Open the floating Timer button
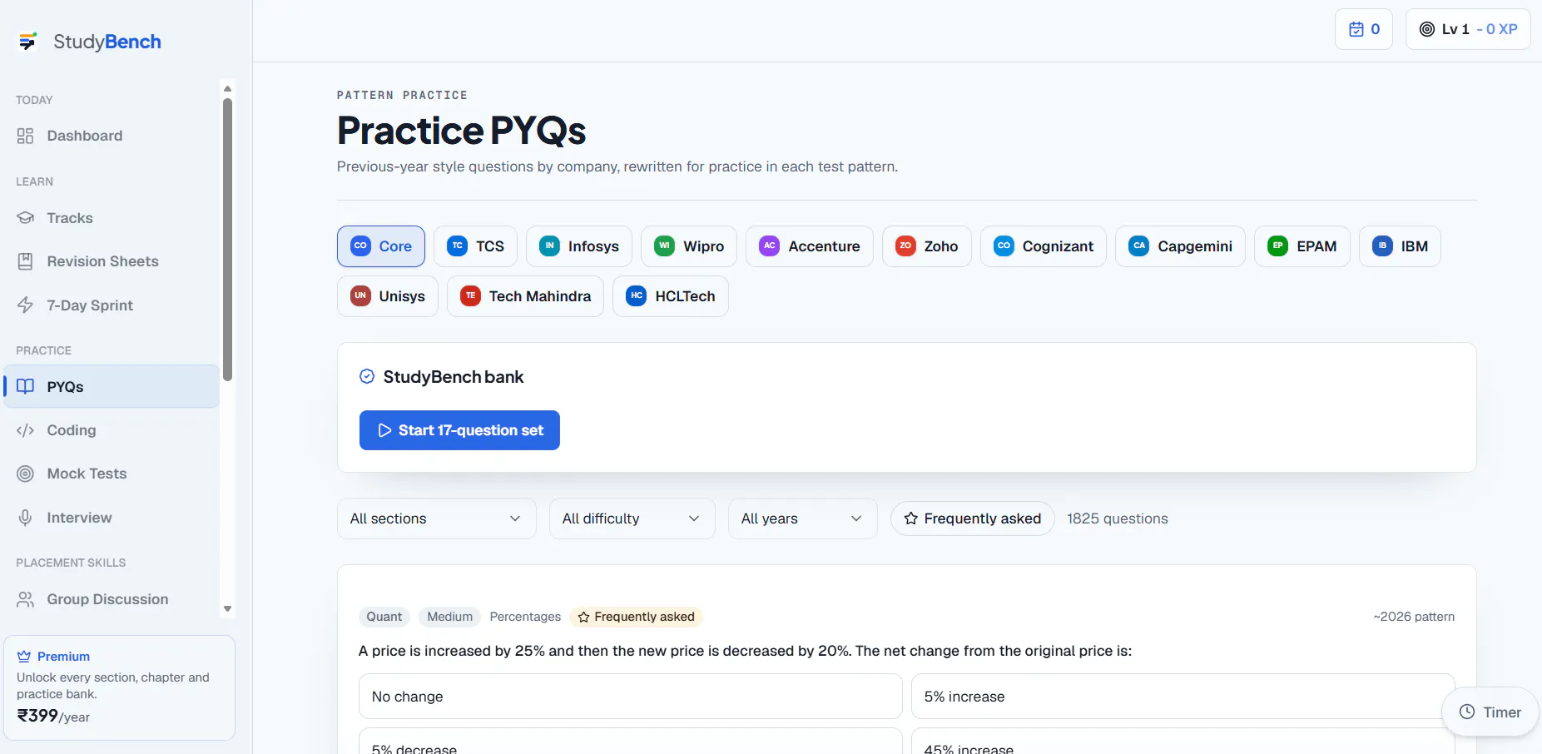This screenshot has width=1542, height=754. coord(1490,712)
